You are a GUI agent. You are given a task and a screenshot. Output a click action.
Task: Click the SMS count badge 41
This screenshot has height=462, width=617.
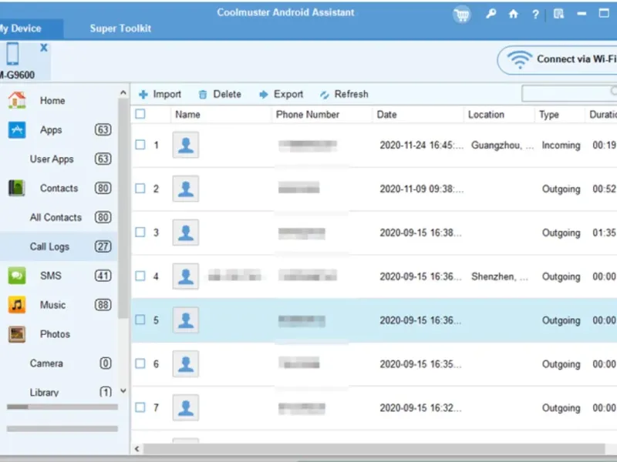[103, 276]
